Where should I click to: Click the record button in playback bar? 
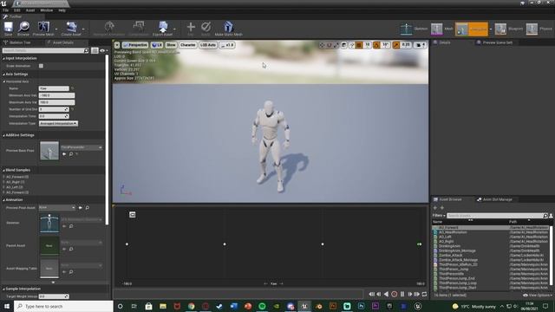click(394, 294)
